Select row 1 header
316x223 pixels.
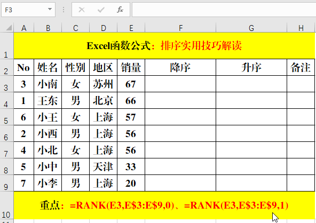point(6,46)
